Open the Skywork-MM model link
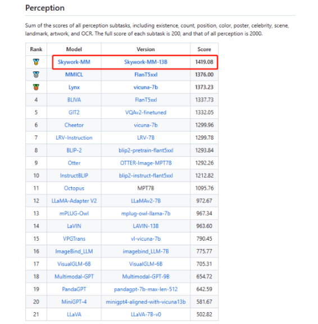318x324 pixels. pyautogui.click(x=74, y=62)
